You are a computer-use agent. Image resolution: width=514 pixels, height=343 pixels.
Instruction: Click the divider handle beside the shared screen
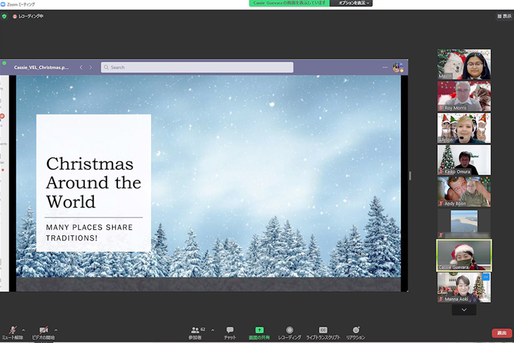410,176
